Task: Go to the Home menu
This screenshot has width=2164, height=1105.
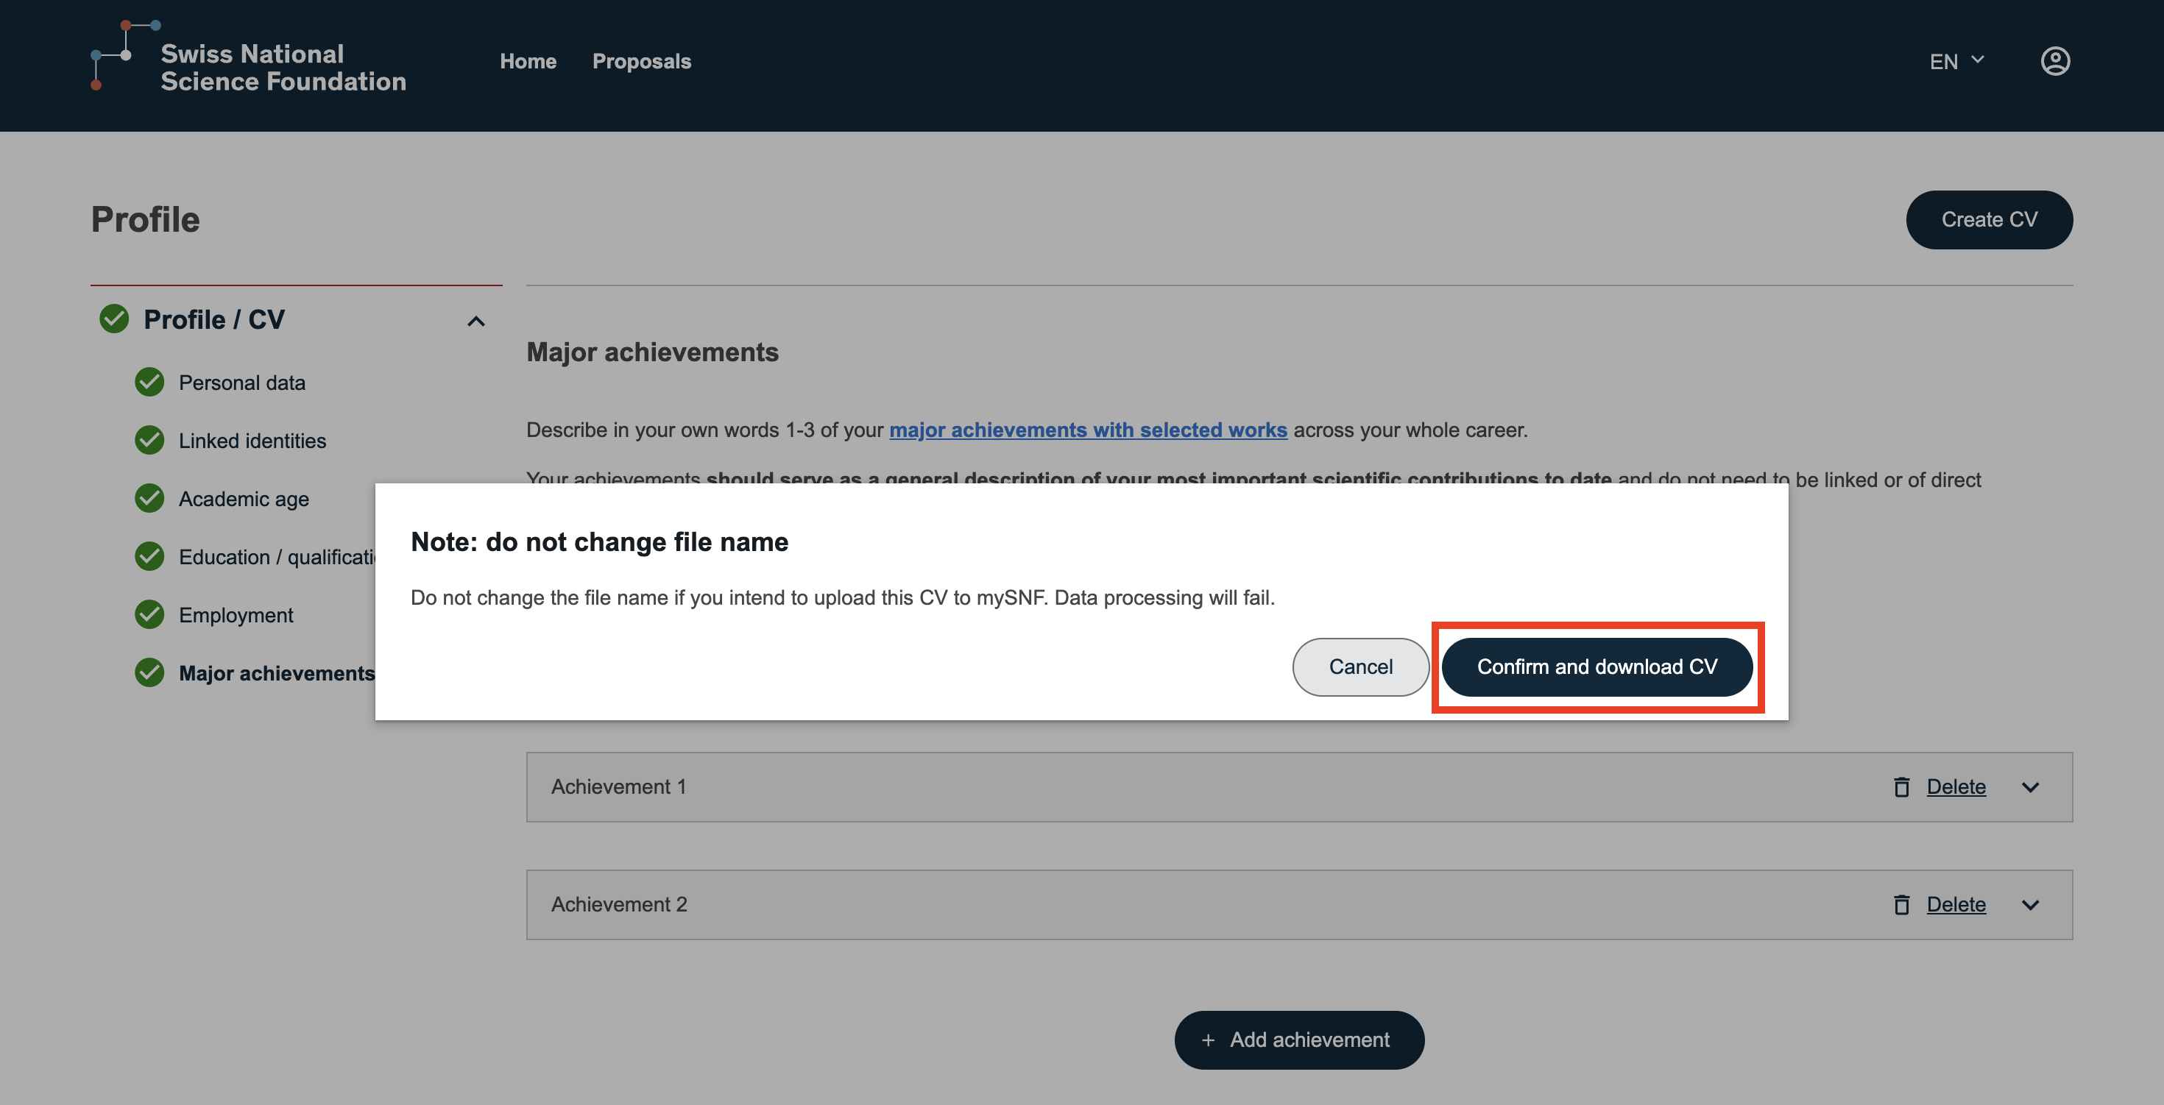Action: 528,61
